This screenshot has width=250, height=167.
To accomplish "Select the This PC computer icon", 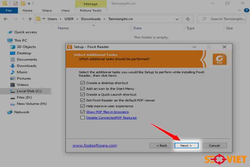I will pos(10,40).
